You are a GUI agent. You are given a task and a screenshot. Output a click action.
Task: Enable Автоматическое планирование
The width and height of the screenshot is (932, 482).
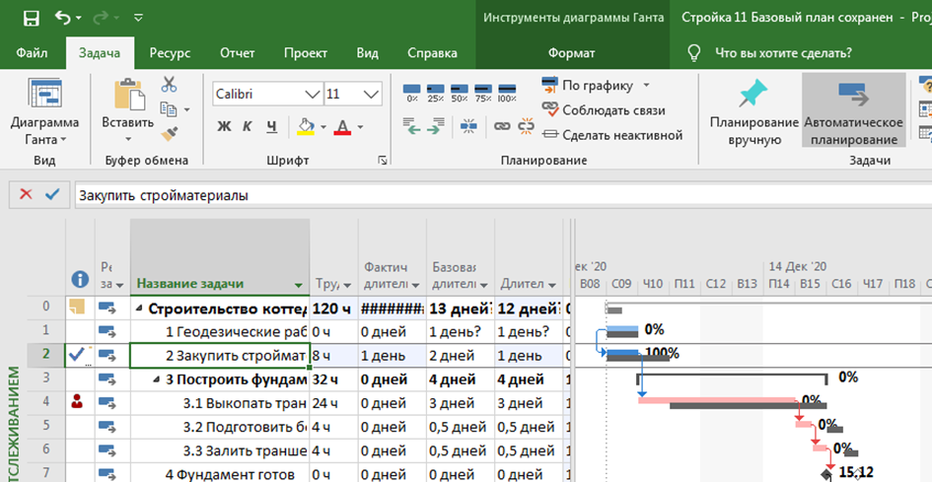[853, 111]
